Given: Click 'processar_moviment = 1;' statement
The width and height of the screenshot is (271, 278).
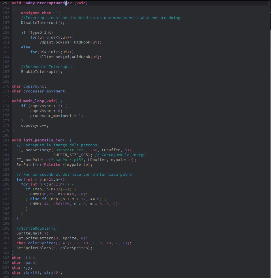Looking at the screenshot, I should 57,116.
